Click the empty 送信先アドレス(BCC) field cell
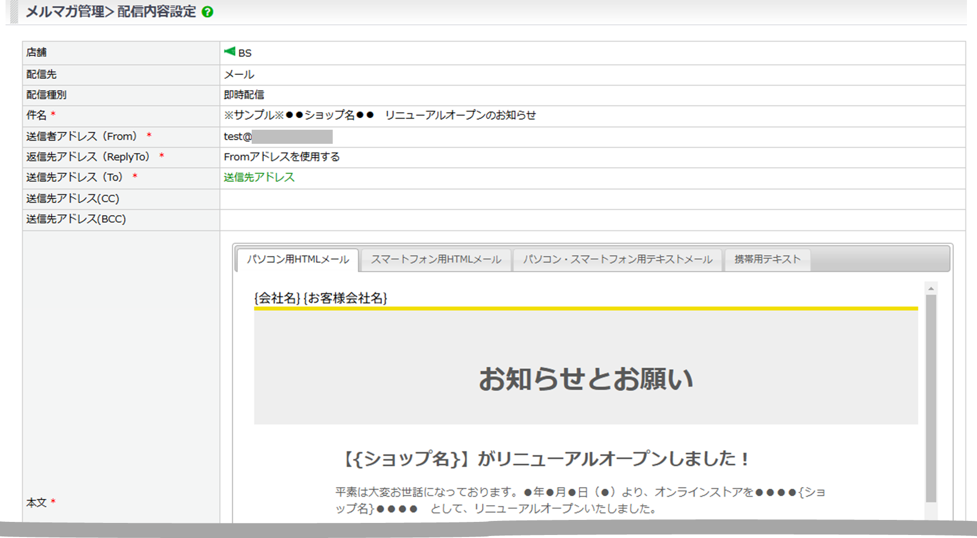The height and width of the screenshot is (538, 977). [x=592, y=220]
